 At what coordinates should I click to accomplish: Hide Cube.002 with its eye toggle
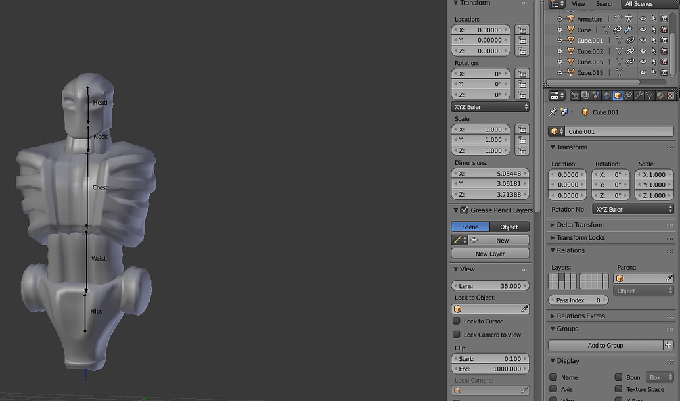pyautogui.click(x=643, y=51)
